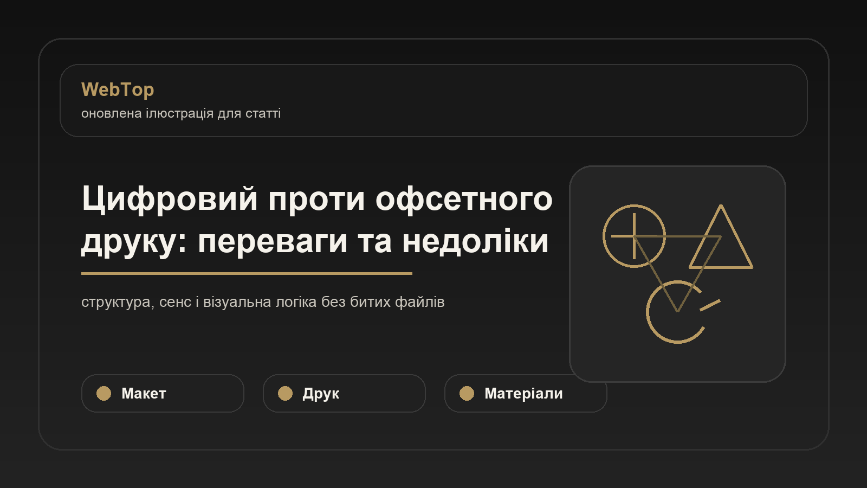Click the geometric shapes illustration card
Viewport: 867px width, 488px height.
[x=677, y=274]
